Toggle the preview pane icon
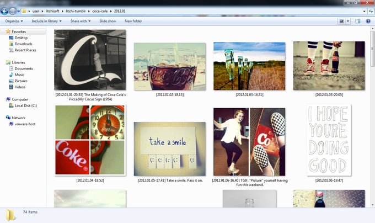 click(357, 22)
